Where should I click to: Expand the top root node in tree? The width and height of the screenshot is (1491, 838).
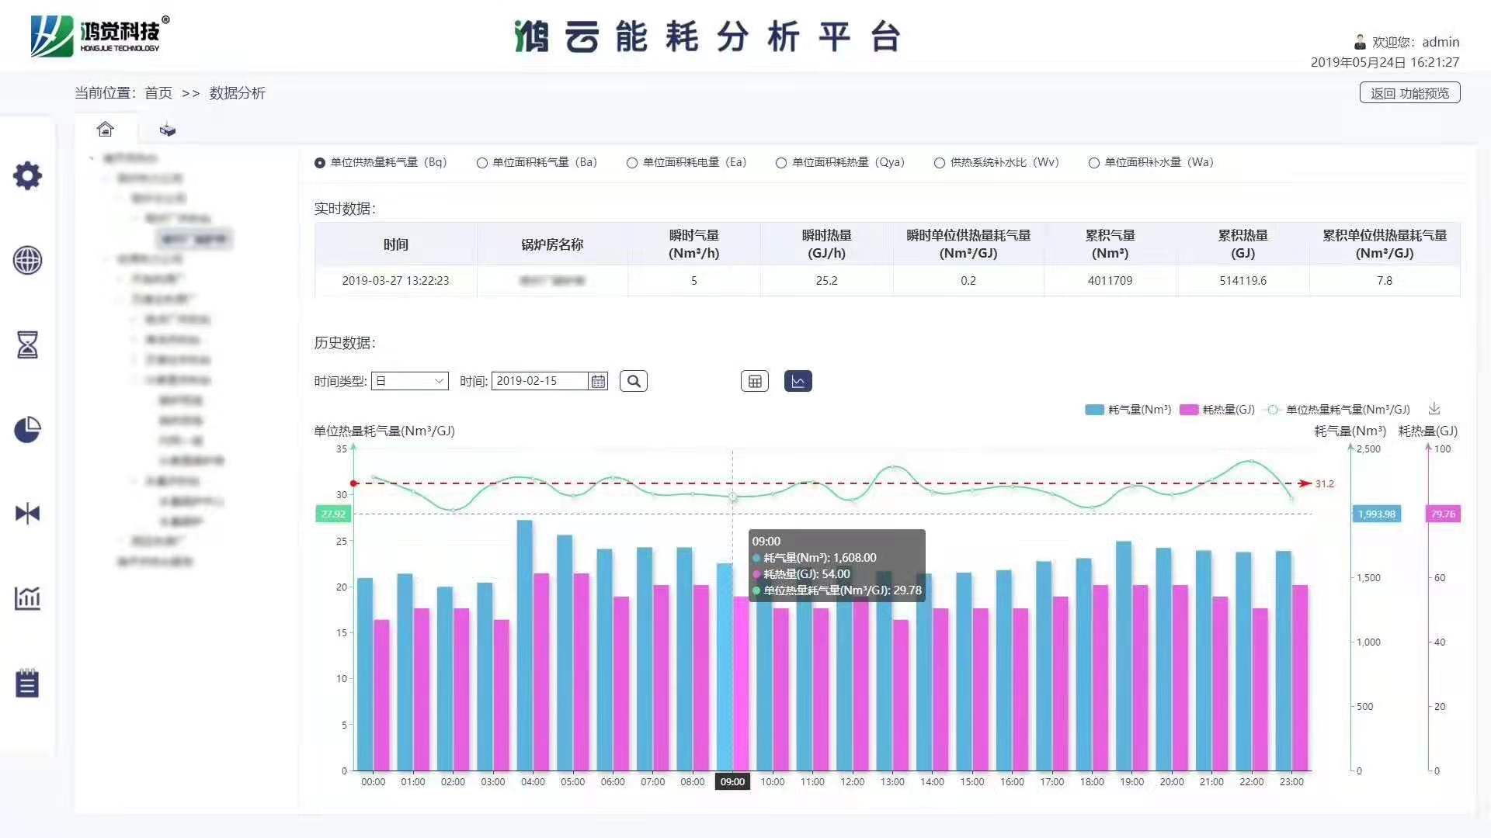[x=92, y=158]
